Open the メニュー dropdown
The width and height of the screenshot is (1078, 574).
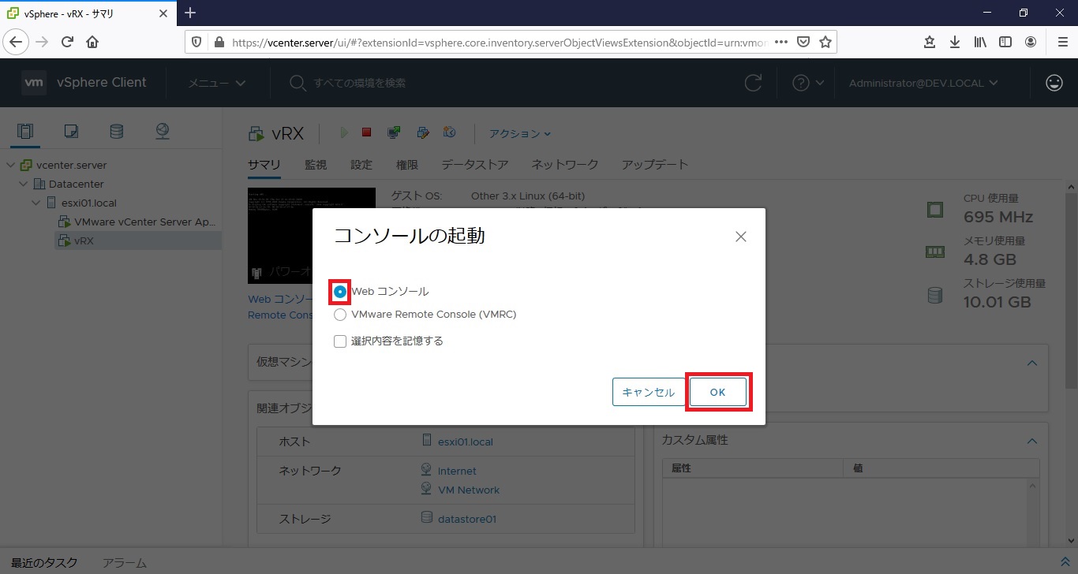pos(216,83)
